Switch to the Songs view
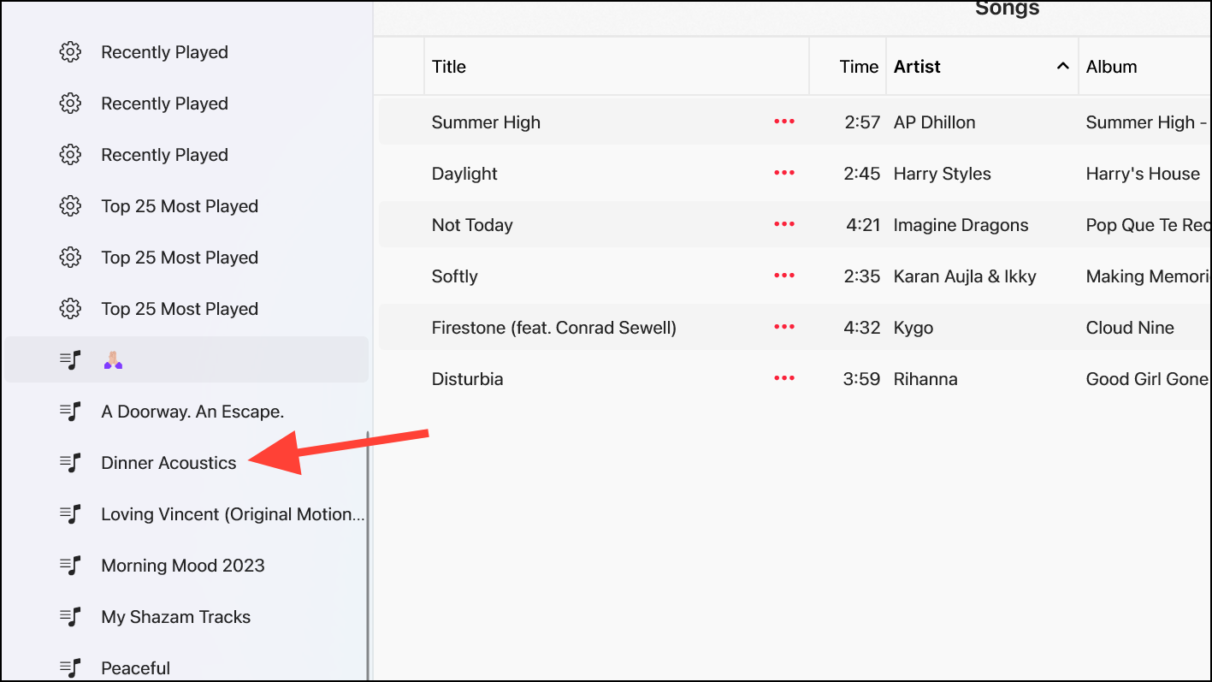Image resolution: width=1212 pixels, height=682 pixels. 1006,9
